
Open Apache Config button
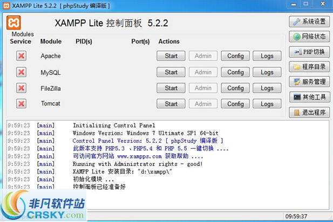(235, 55)
